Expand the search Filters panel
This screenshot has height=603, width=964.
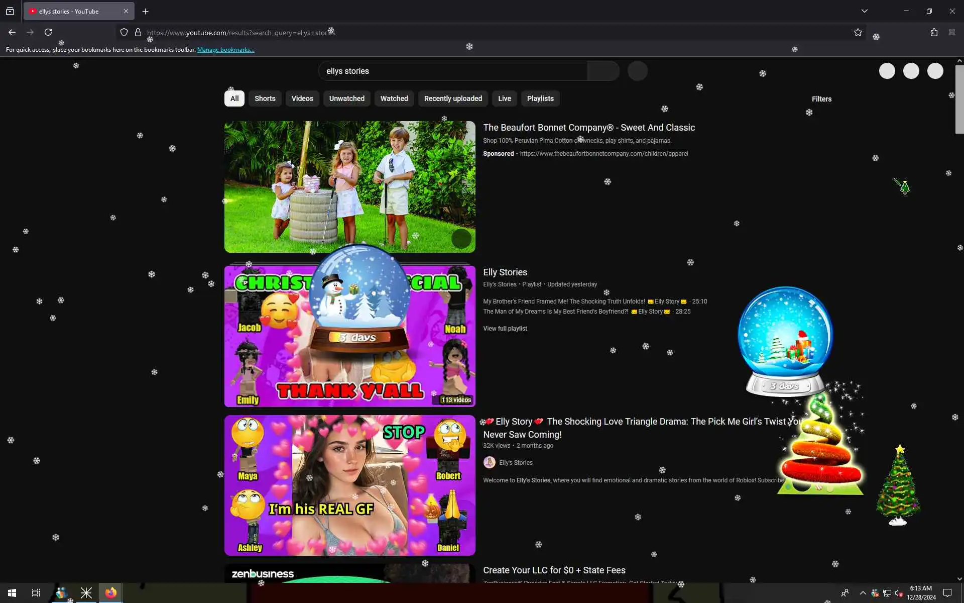point(821,99)
